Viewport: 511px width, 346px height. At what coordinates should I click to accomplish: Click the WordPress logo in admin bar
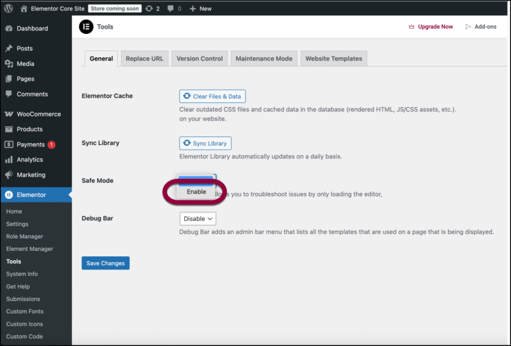click(9, 9)
